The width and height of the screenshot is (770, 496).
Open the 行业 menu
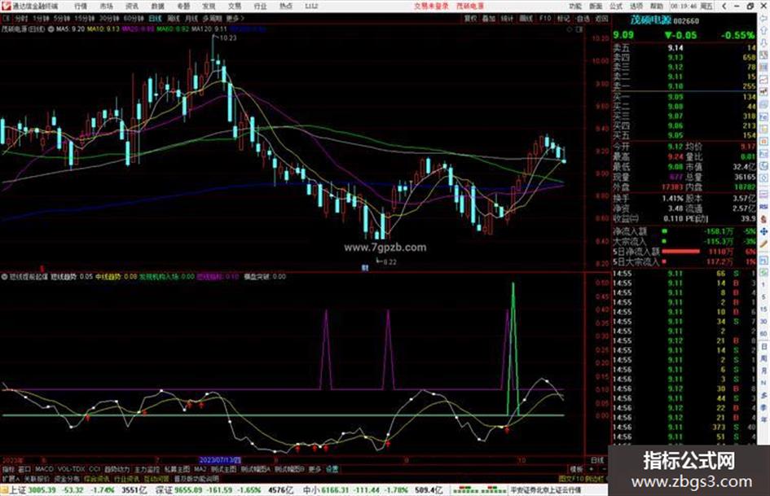260,6
